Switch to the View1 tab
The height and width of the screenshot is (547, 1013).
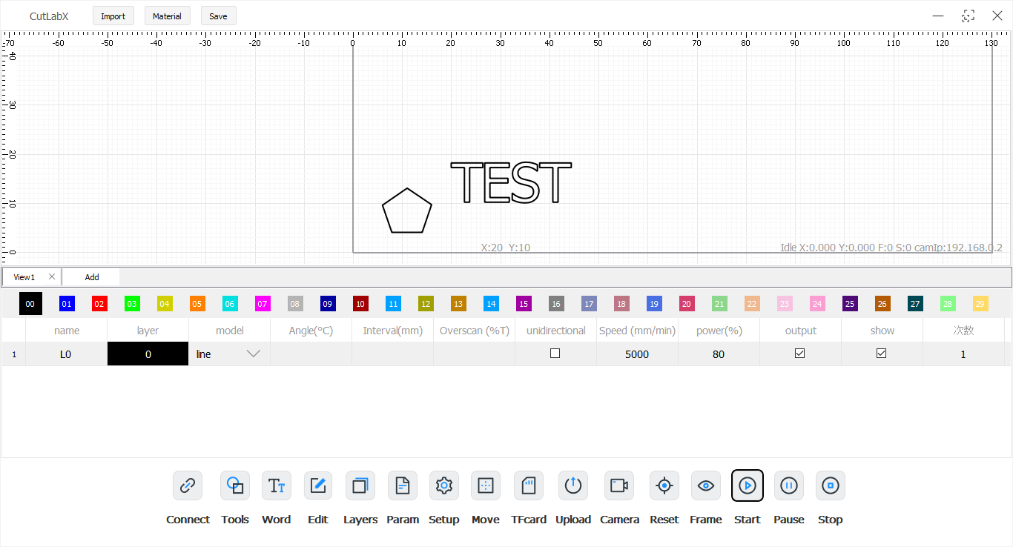(x=24, y=277)
